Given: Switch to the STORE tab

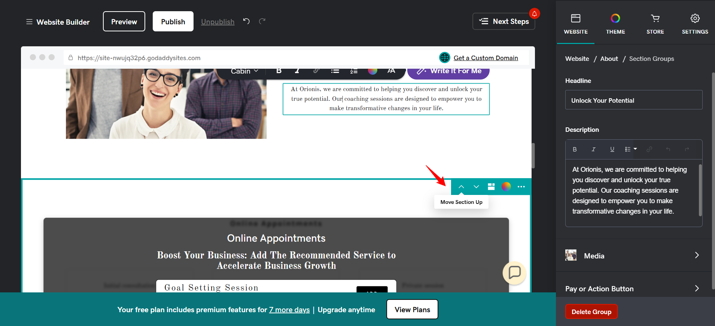Looking at the screenshot, I should click(655, 24).
